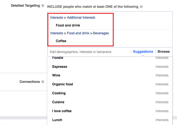Click the Food and drink breadcrumb link
The width and height of the screenshot is (177, 125).
[x=78, y=33]
